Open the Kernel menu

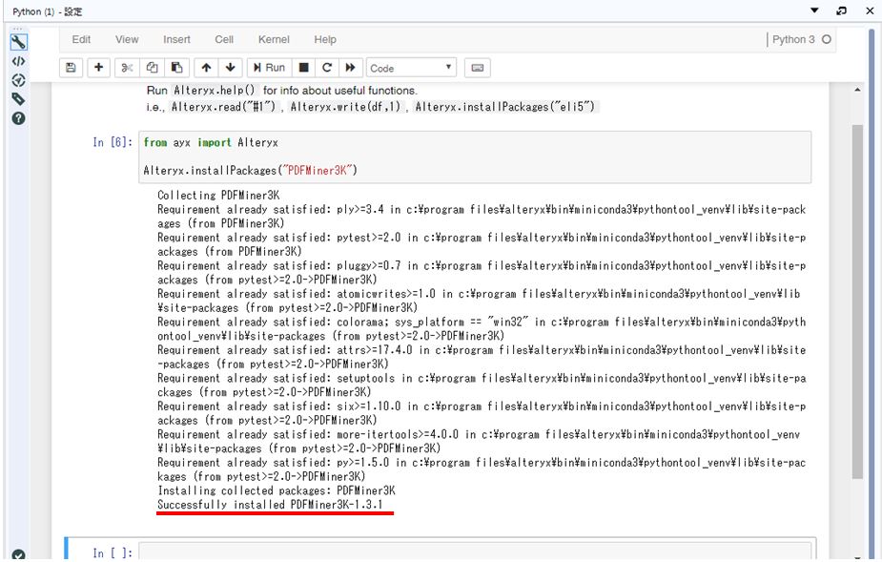(x=274, y=39)
